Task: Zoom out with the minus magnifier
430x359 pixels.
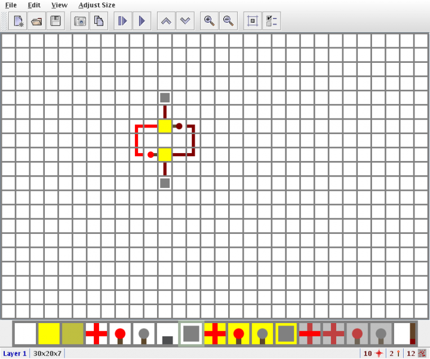Action: tap(228, 21)
